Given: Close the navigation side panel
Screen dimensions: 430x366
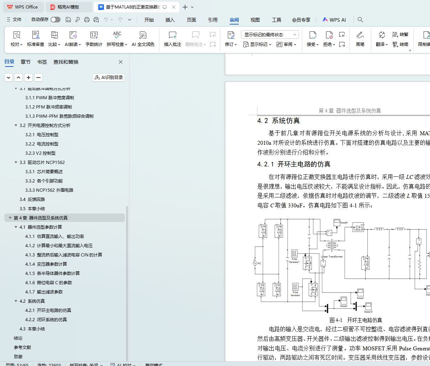Looking at the screenshot, I should 121,62.
